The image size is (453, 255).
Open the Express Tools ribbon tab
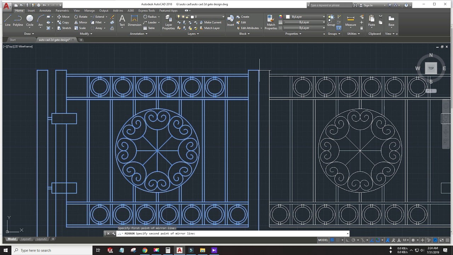(147, 11)
